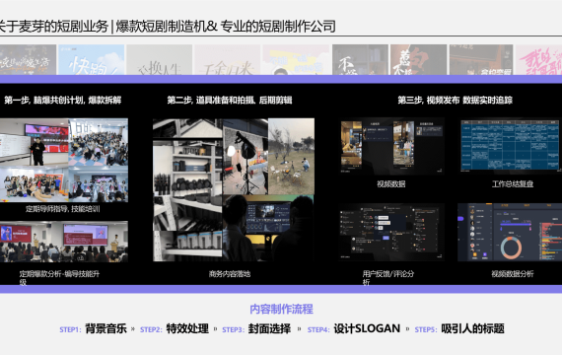Screen dimensions: 562x355
Task: Click the outdoor field shooting photo
Action: (292, 157)
